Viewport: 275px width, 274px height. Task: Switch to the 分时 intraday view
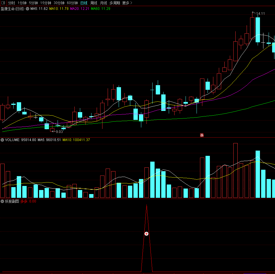[x=11, y=3]
